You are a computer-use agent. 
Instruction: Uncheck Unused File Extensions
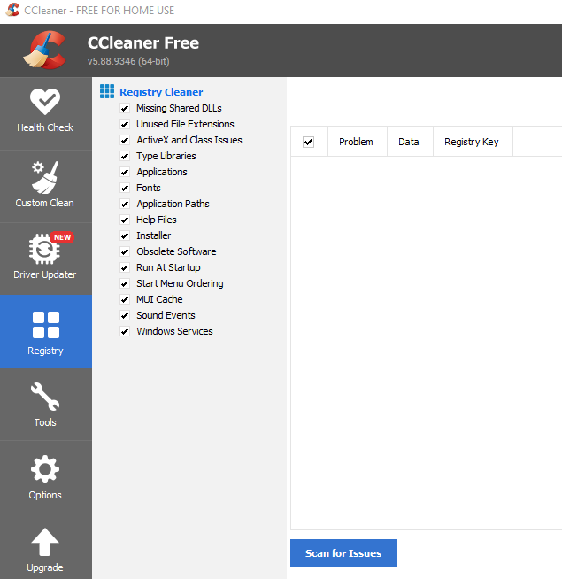[x=125, y=124]
